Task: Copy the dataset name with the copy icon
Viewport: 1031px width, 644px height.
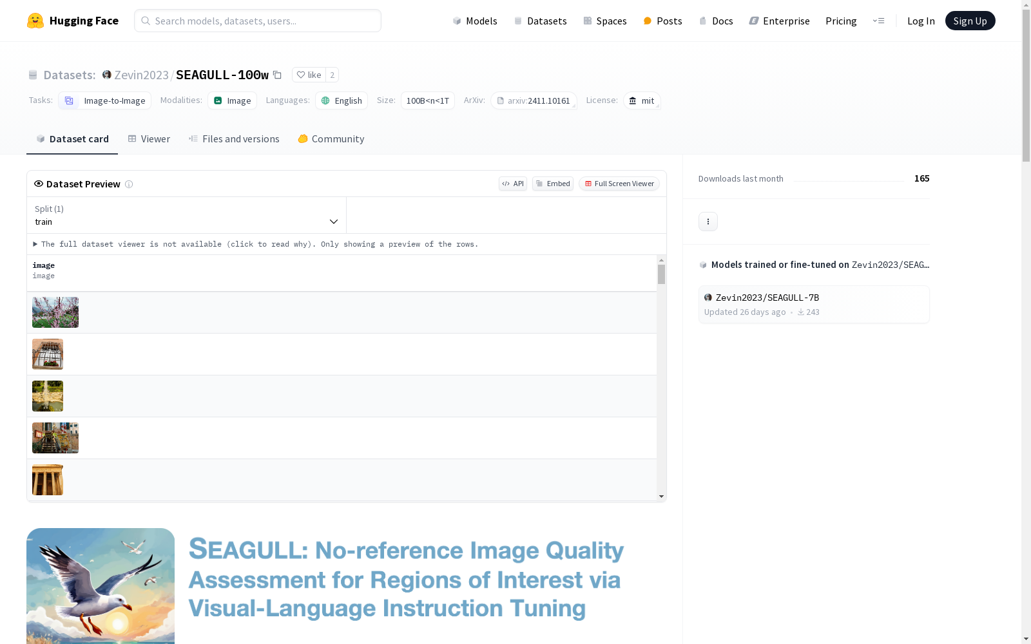Action: click(x=277, y=75)
